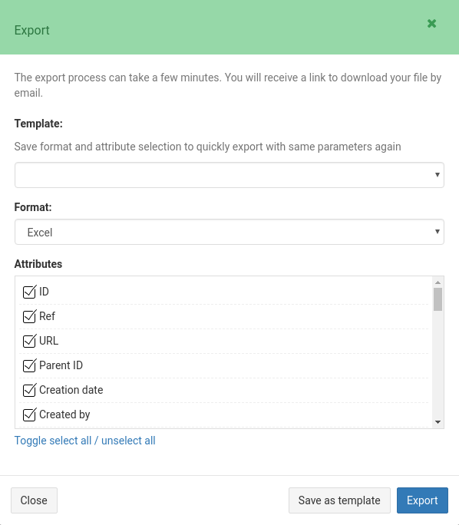Toggle the URL attribute checkbox
This screenshot has height=525, width=459.
[29, 342]
